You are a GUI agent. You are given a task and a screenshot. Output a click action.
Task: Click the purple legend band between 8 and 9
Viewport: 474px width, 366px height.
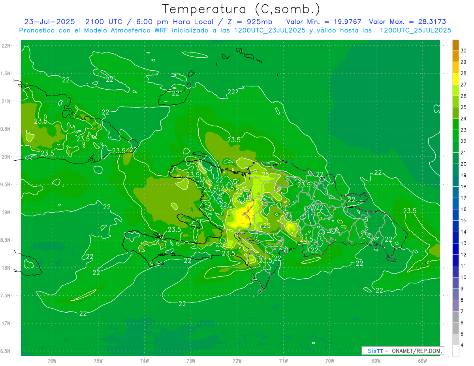(x=455, y=294)
